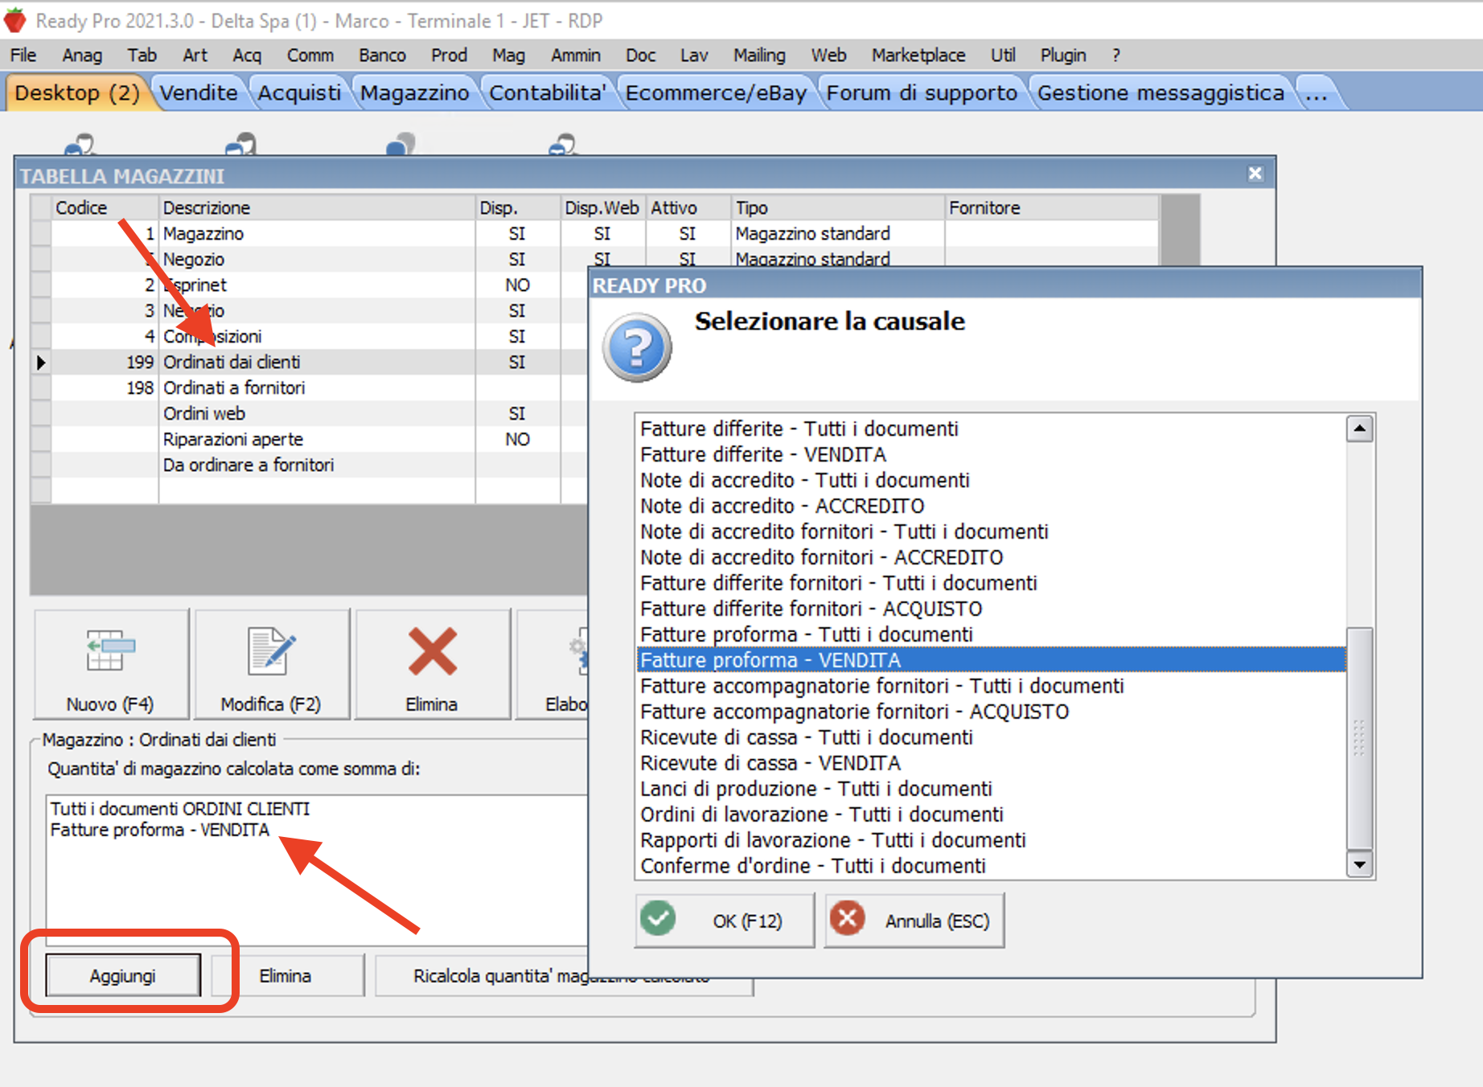Open the Mag menu
Viewport: 1483px width, 1087px height.
tap(508, 55)
